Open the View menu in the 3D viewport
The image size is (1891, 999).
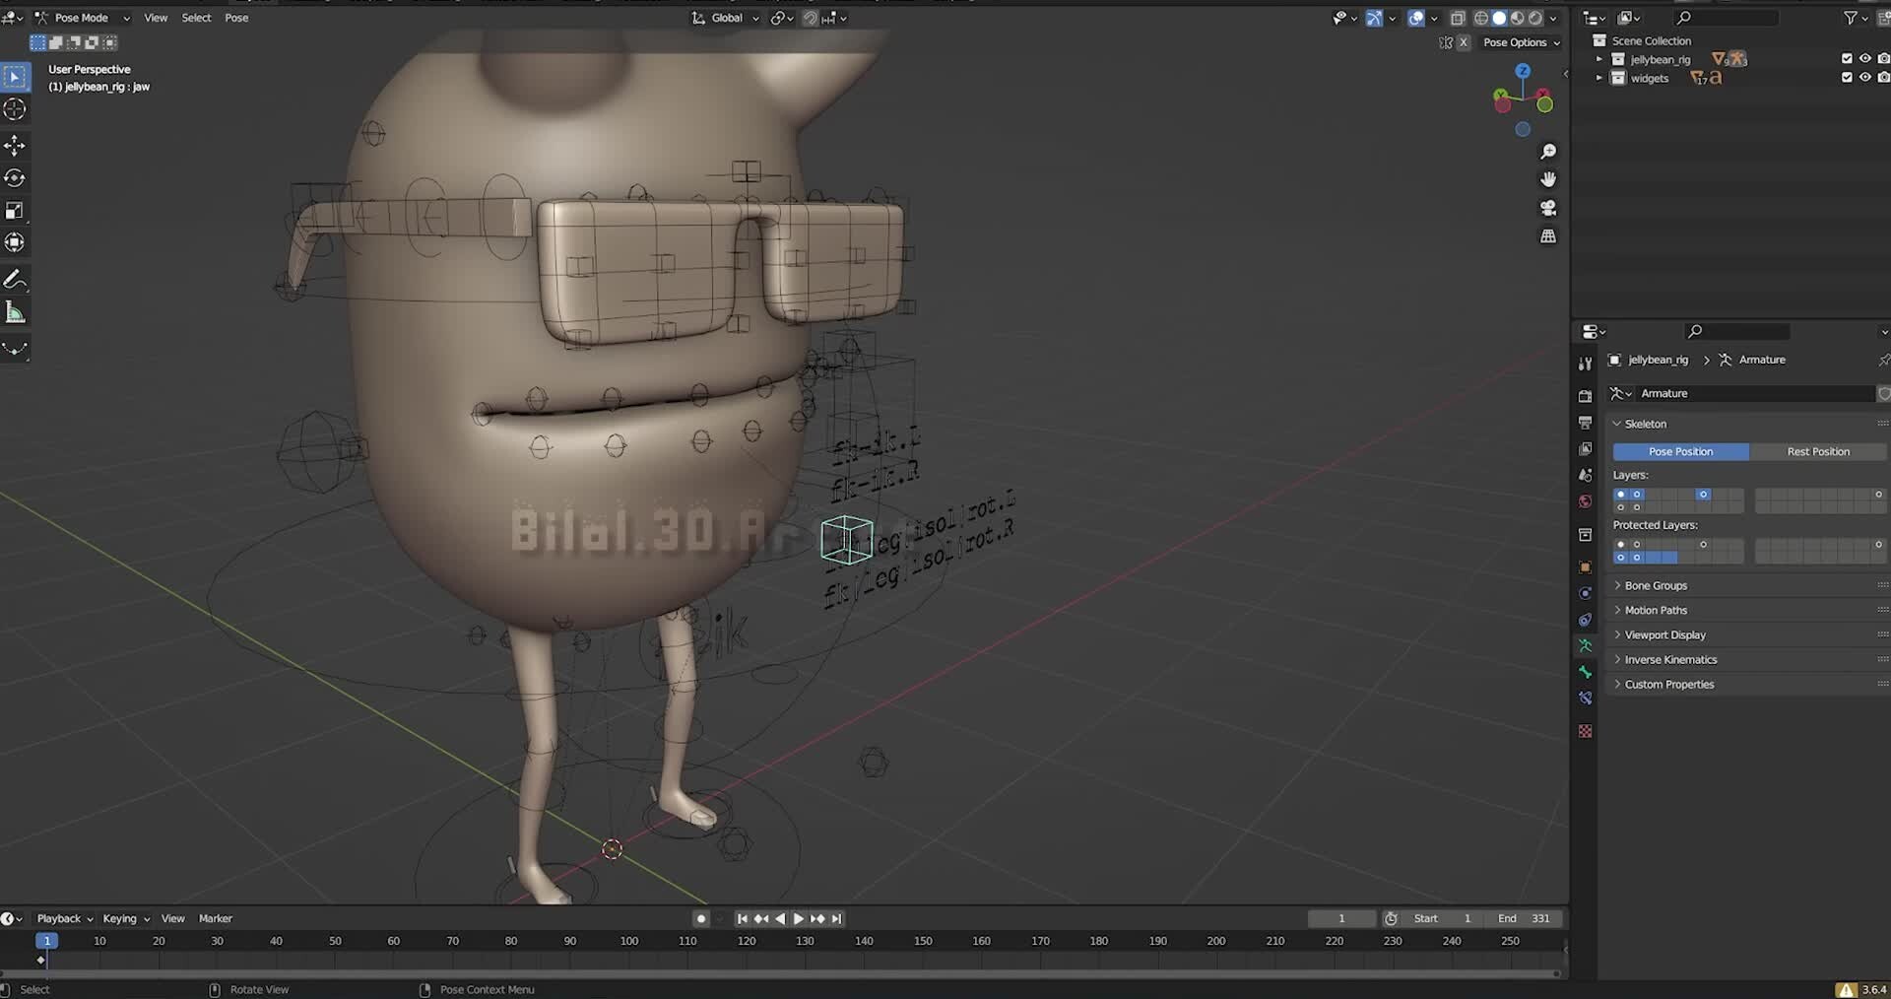[155, 17]
